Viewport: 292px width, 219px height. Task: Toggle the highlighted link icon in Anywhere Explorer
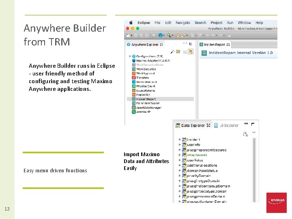191,52
